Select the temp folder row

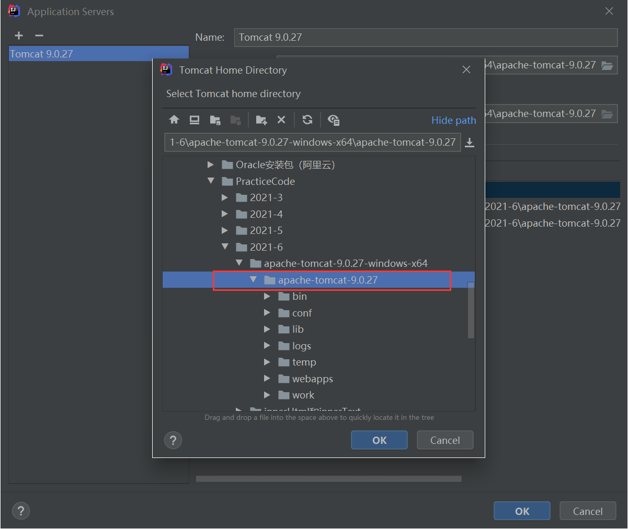319,362
